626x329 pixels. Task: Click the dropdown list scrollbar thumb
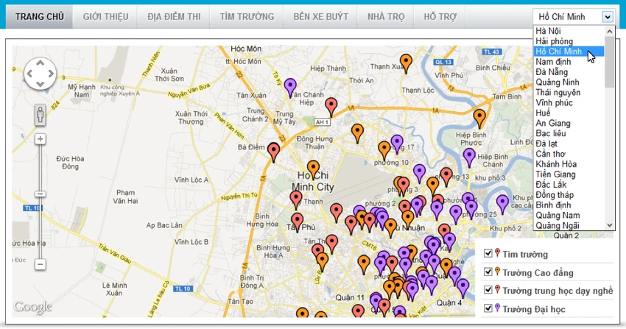pos(610,62)
